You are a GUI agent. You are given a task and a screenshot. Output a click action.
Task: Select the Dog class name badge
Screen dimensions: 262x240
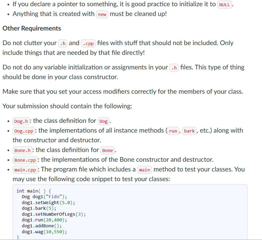(103, 121)
